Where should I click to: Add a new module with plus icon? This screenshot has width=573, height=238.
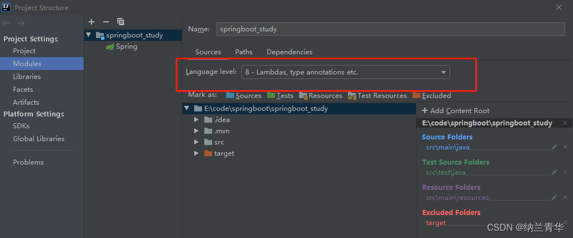[x=91, y=22]
